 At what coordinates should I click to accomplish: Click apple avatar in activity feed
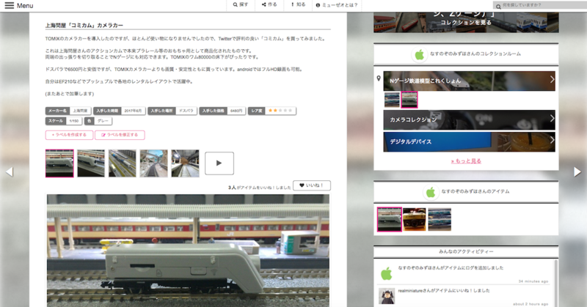[x=387, y=274]
